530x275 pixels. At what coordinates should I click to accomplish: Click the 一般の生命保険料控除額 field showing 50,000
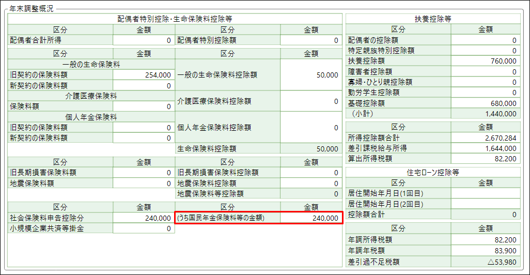[310, 75]
